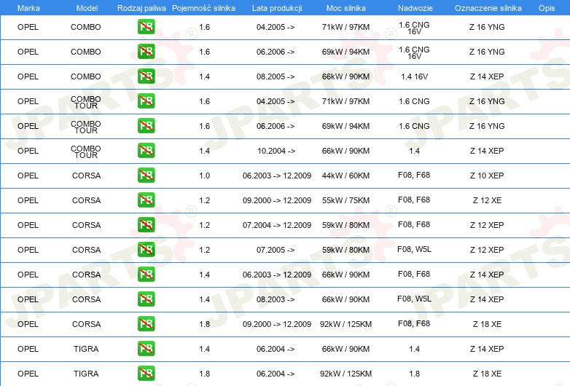Image resolution: width=570 pixels, height=386 pixels.
Task: Click the fuel icon in the COMBO 08.2005 row
Action: 146,76
